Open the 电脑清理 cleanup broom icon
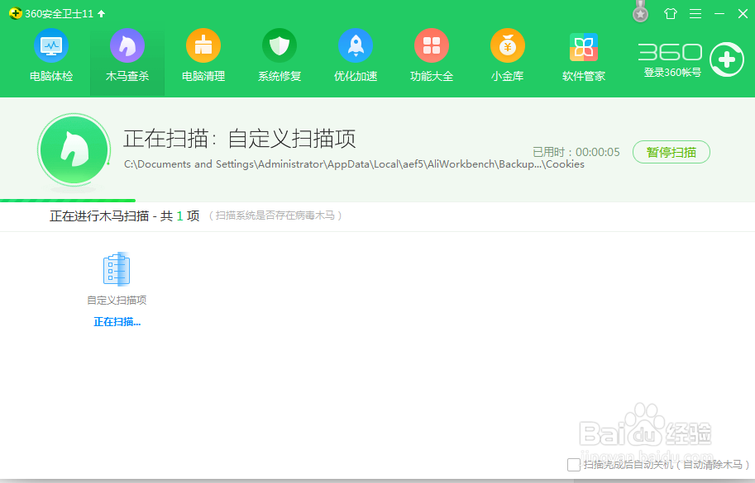 (203, 45)
